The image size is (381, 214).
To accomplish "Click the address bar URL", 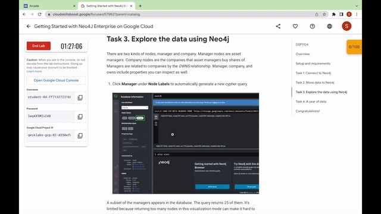I will pos(96,14).
